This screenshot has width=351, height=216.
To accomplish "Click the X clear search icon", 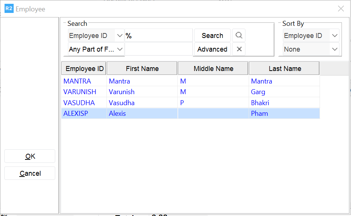I will click(239, 49).
